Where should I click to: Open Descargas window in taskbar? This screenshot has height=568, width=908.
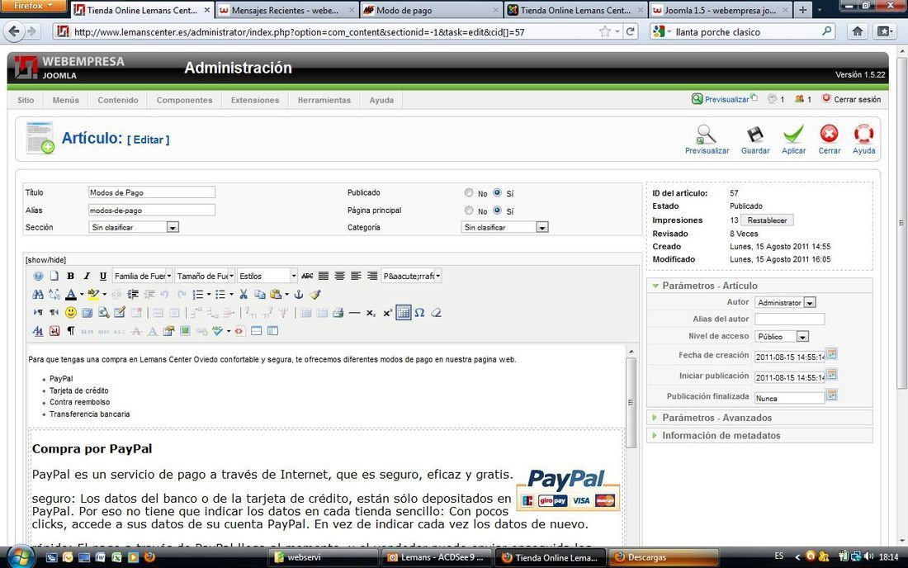click(663, 557)
